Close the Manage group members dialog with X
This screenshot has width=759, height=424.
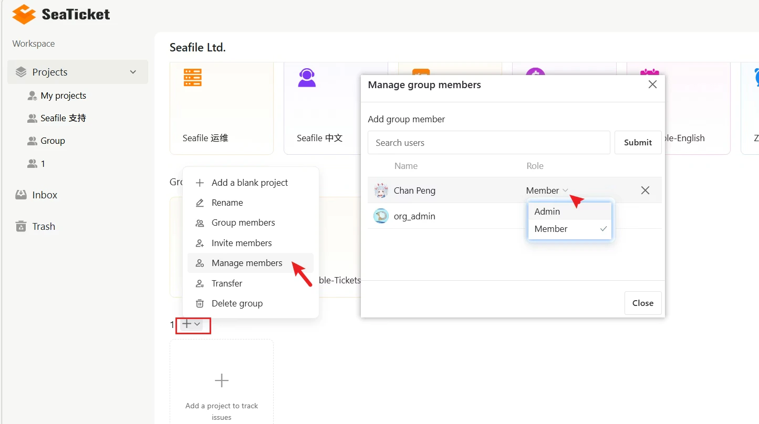pos(652,84)
